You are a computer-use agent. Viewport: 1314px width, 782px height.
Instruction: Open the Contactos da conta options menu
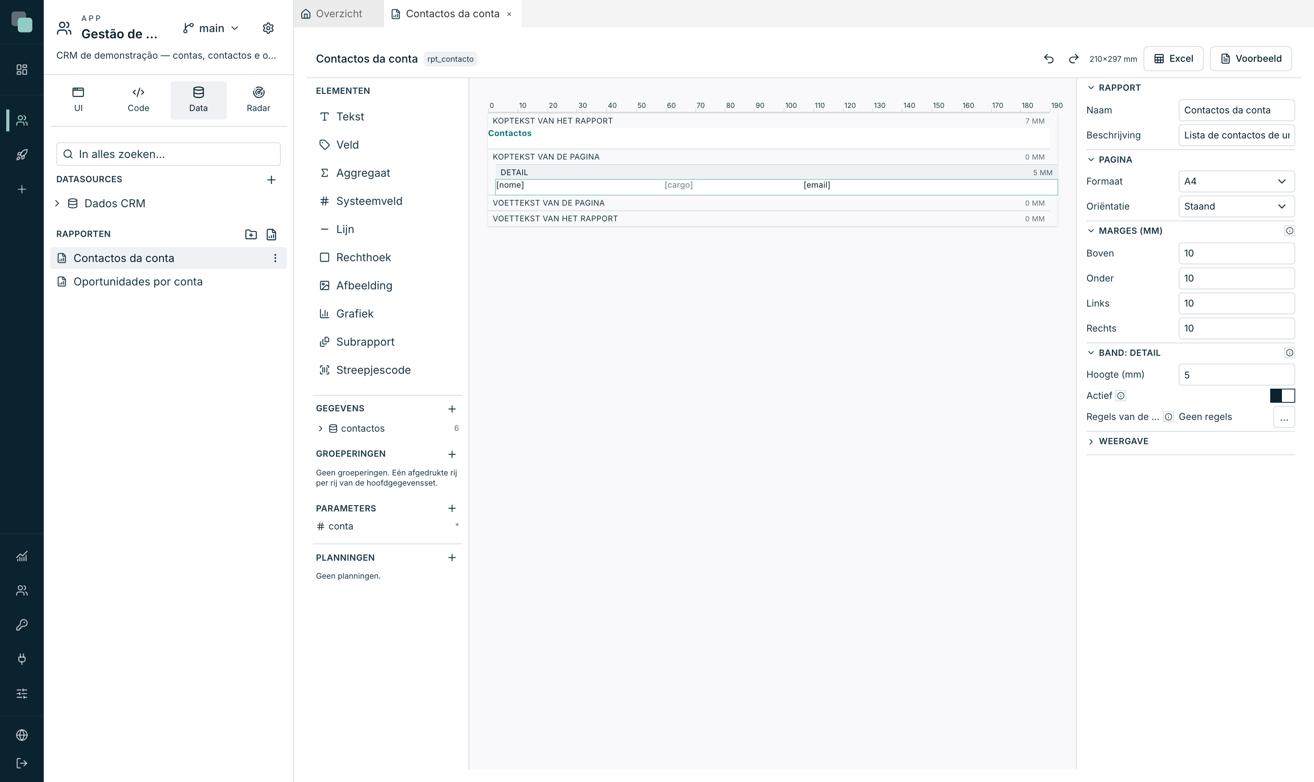pyautogui.click(x=275, y=258)
